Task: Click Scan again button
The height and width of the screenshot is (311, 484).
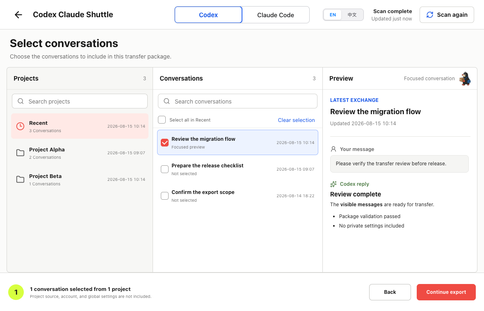Action: tap(447, 15)
